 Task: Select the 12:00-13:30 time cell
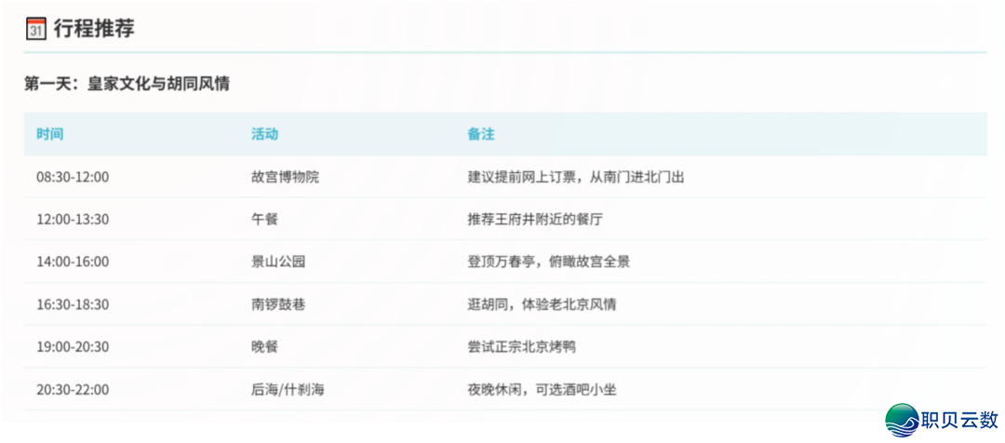(x=73, y=220)
